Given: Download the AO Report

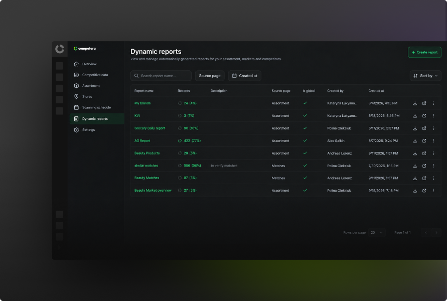Looking at the screenshot, I should pyautogui.click(x=415, y=141).
